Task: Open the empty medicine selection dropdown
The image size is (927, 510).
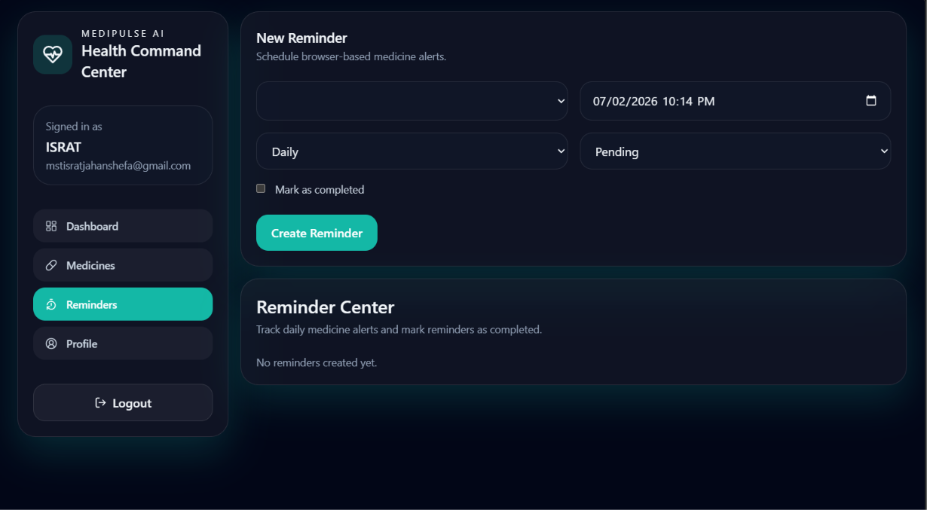Action: [x=412, y=101]
